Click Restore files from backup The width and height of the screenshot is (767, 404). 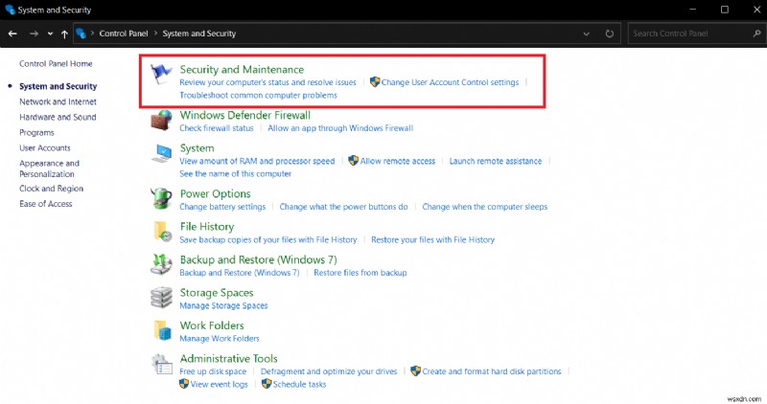click(x=360, y=273)
